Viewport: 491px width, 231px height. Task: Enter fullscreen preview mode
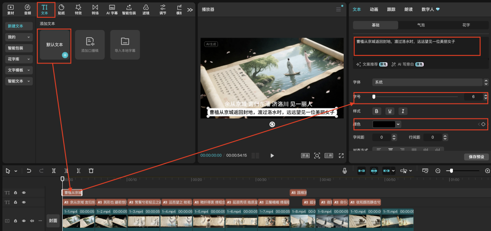point(341,156)
